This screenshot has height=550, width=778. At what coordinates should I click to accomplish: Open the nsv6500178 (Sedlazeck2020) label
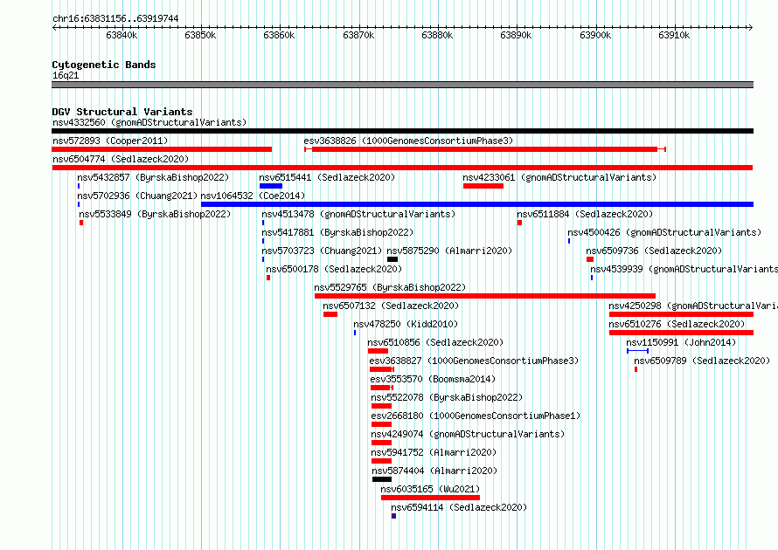(x=334, y=269)
